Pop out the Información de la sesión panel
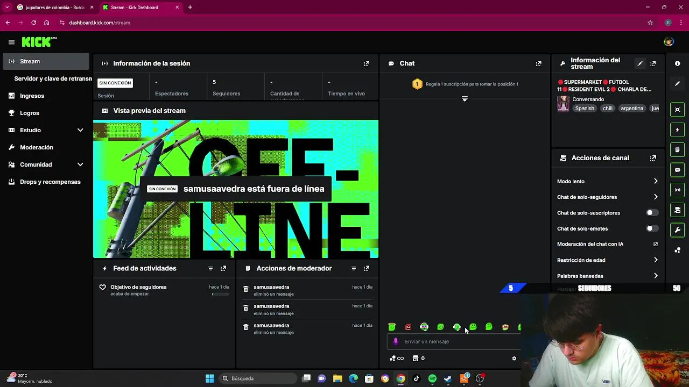Image resolution: width=689 pixels, height=387 pixels. (367, 63)
